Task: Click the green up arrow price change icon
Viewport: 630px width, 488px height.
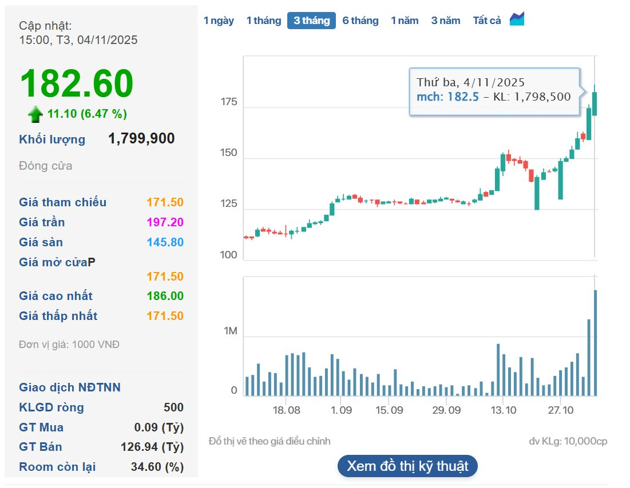Action: click(35, 114)
